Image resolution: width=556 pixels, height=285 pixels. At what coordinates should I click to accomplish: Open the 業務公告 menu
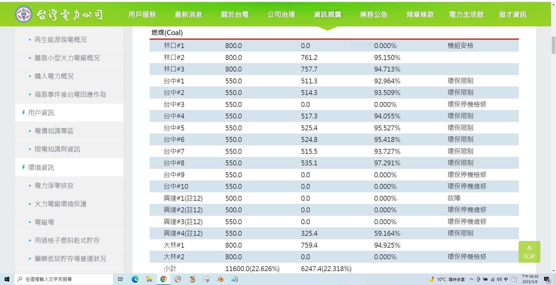tap(374, 14)
